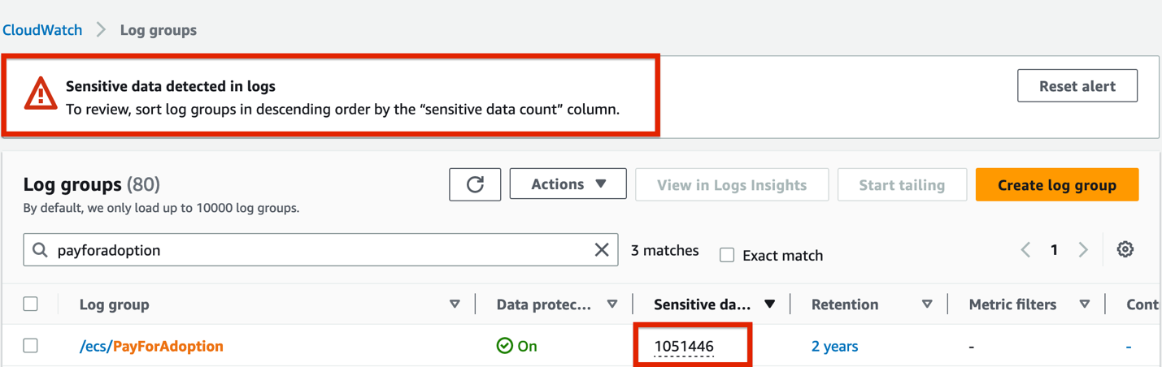1162x367 pixels.
Task: Click the refresh log groups icon button
Action: click(475, 184)
